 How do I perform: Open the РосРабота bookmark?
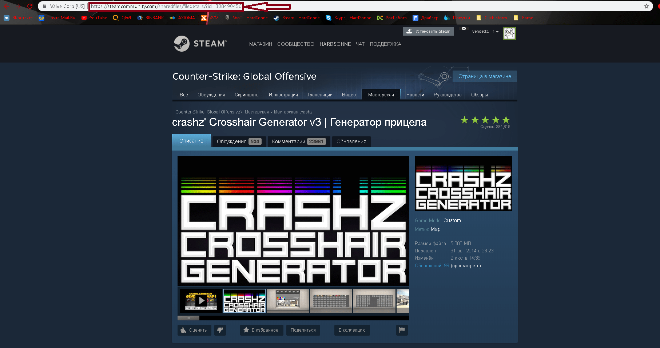click(x=392, y=18)
